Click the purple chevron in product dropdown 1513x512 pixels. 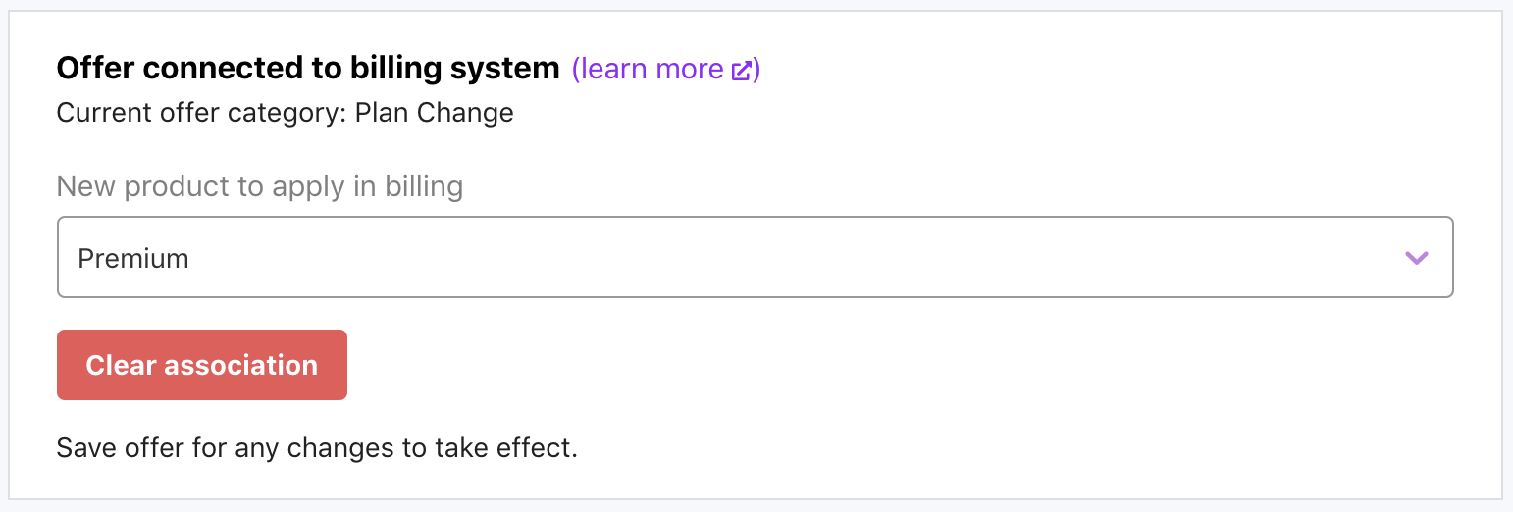click(x=1416, y=258)
